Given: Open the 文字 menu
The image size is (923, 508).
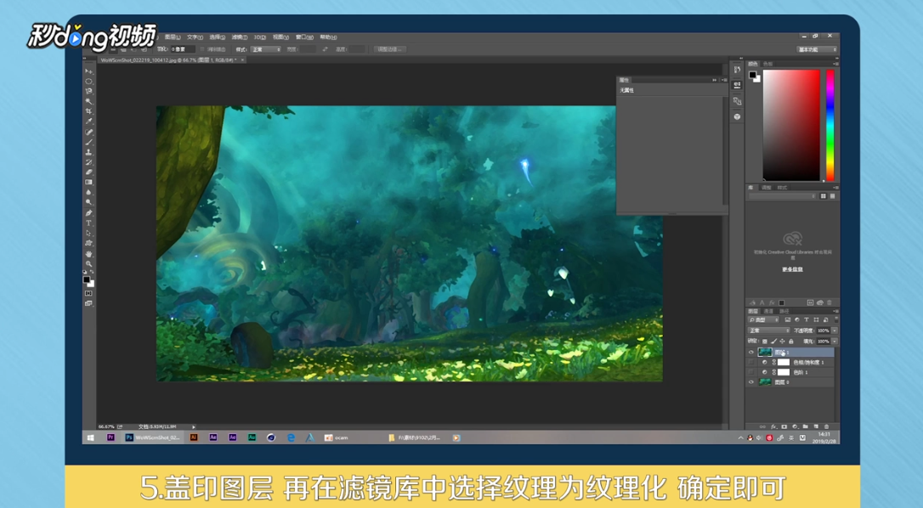Looking at the screenshot, I should [195, 37].
